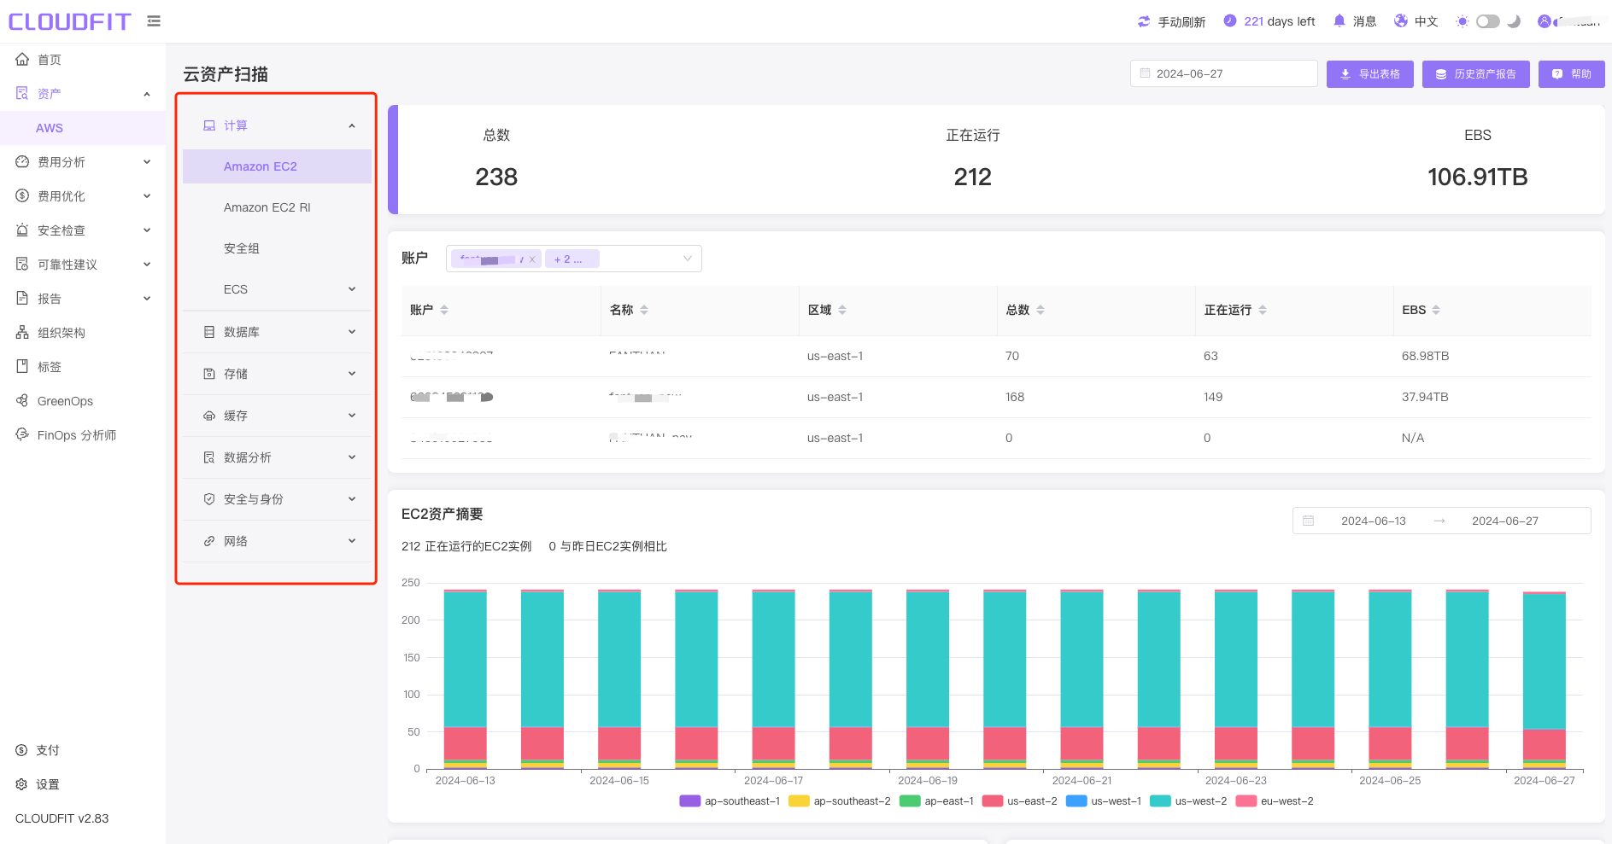Click the 正在运行 column sort icon

click(x=1263, y=310)
